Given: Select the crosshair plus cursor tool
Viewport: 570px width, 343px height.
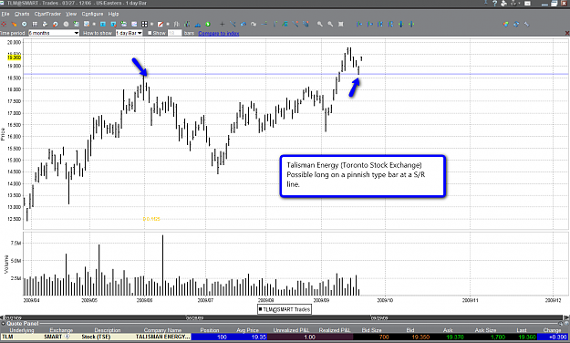Looking at the screenshot, I should coord(223,24).
